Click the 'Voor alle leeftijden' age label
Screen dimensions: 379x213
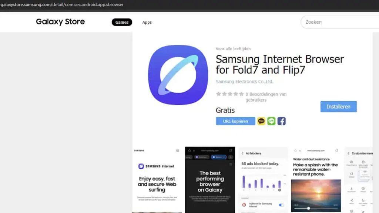[x=233, y=49]
